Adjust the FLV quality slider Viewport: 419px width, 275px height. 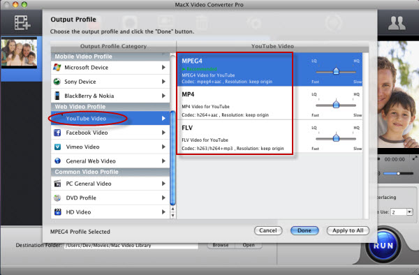pos(336,138)
